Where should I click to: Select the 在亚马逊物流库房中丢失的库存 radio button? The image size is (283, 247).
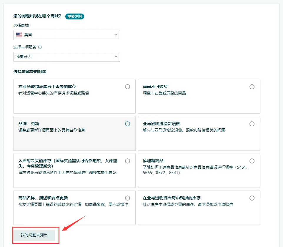tap(127, 87)
